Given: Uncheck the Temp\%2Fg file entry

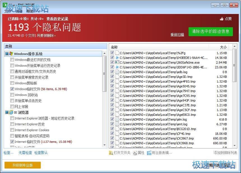Looking at the screenshot, I should [112, 53].
